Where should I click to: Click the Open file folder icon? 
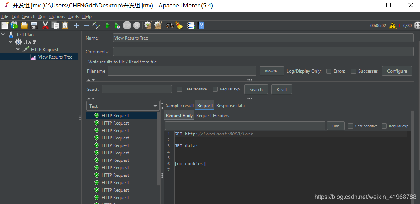tap(24, 26)
